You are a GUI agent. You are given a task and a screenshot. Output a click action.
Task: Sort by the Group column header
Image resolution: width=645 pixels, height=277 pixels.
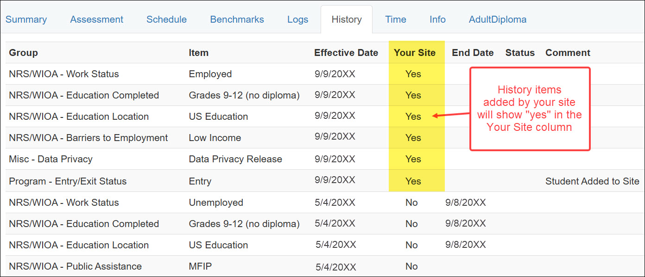23,52
